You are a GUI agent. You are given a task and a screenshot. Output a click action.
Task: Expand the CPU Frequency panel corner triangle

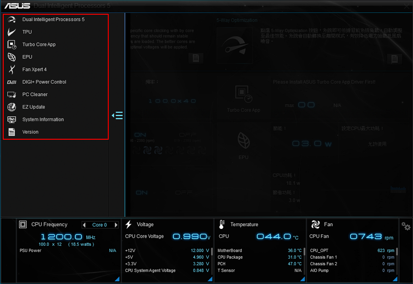pos(117,279)
